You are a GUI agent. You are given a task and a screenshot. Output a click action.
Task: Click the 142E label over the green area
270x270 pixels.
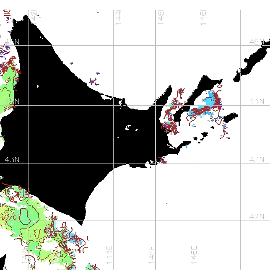[x=25, y=254]
